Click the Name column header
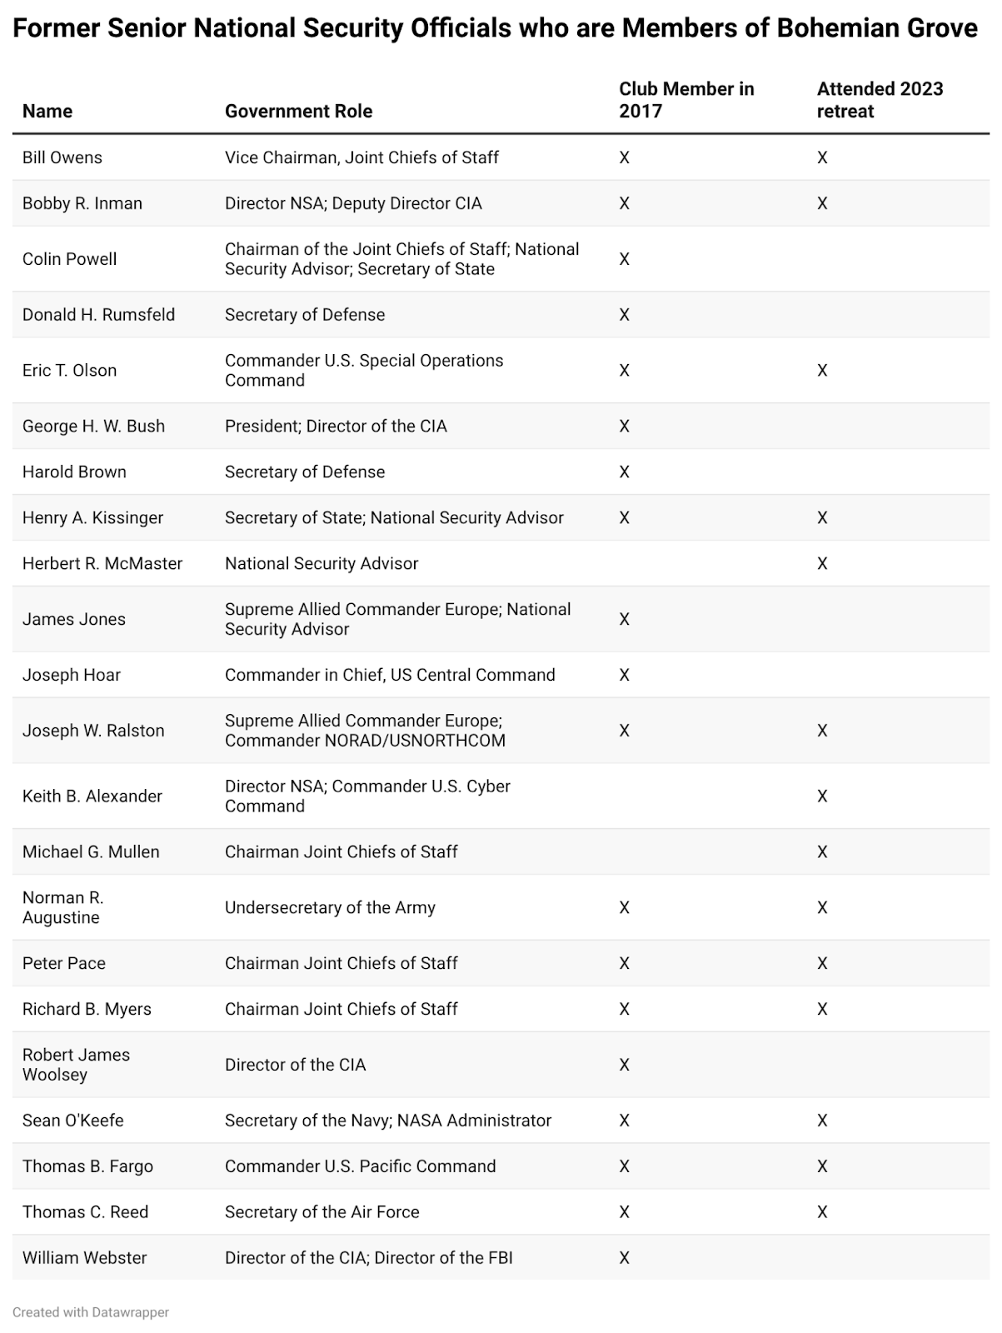 point(47,112)
